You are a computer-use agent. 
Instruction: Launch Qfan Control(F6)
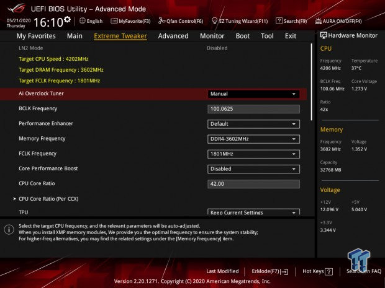[x=181, y=21]
